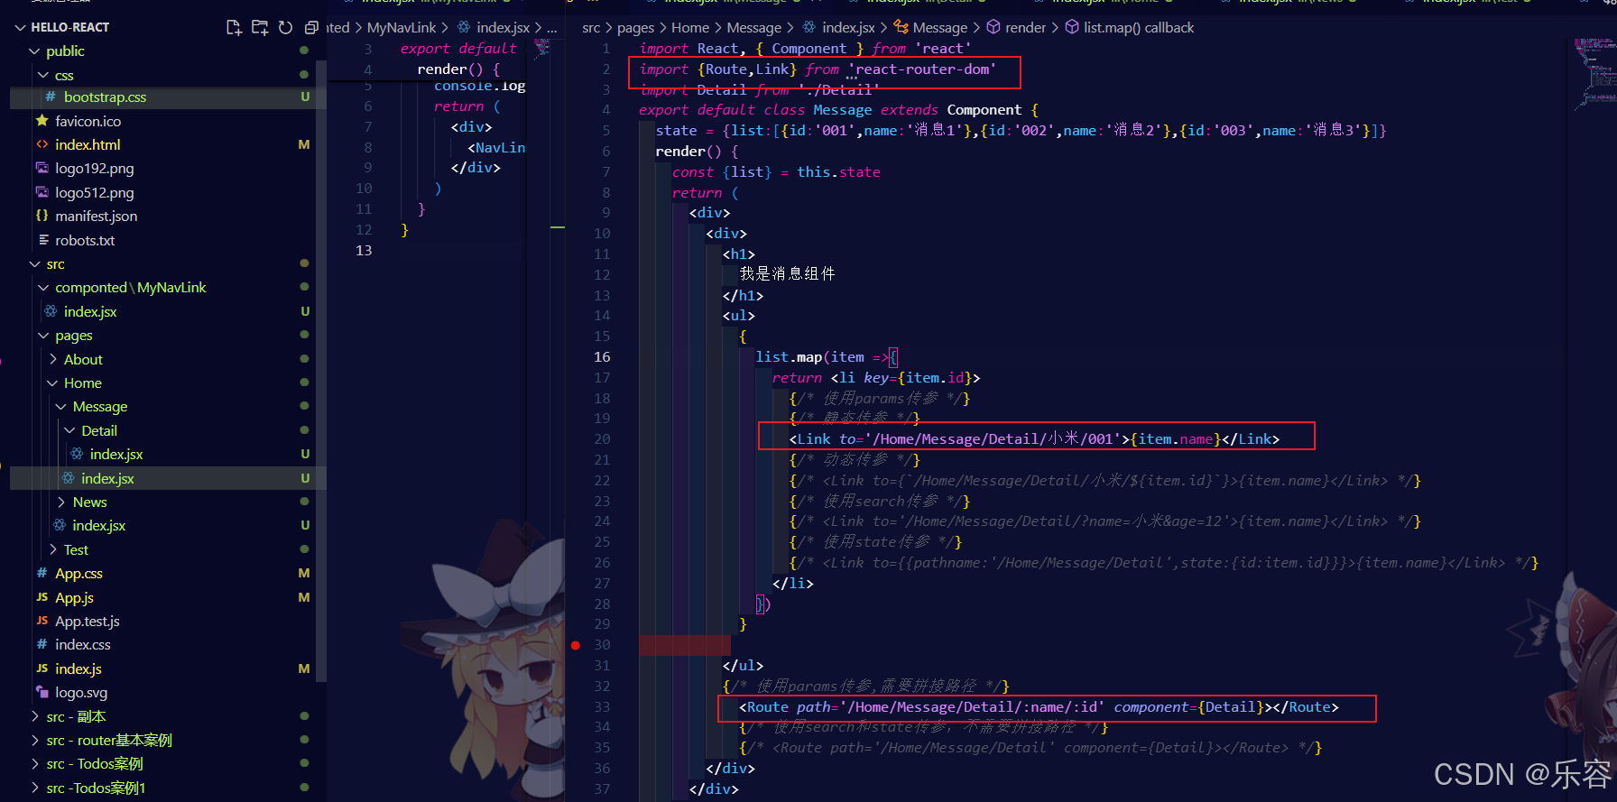Open index.js file in src

pos(78,669)
